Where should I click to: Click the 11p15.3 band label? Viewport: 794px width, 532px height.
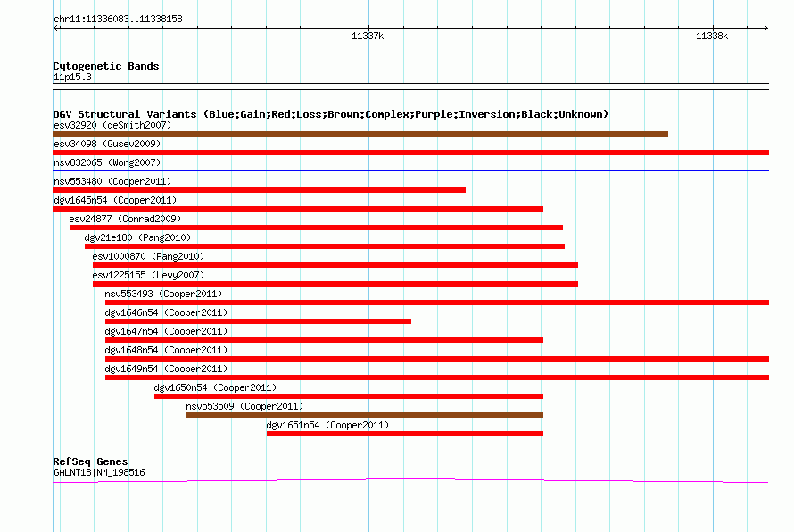(x=72, y=77)
